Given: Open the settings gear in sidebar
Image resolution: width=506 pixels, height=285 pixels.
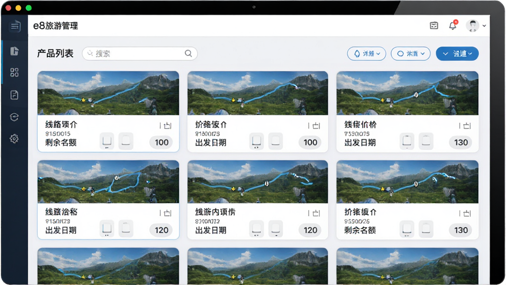Looking at the screenshot, I should [x=14, y=139].
